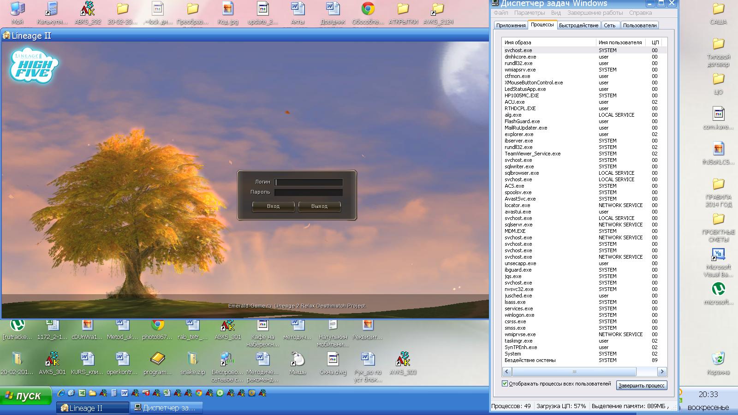Switch to Lineage II taskbar button
The height and width of the screenshot is (415, 738).
click(93, 408)
